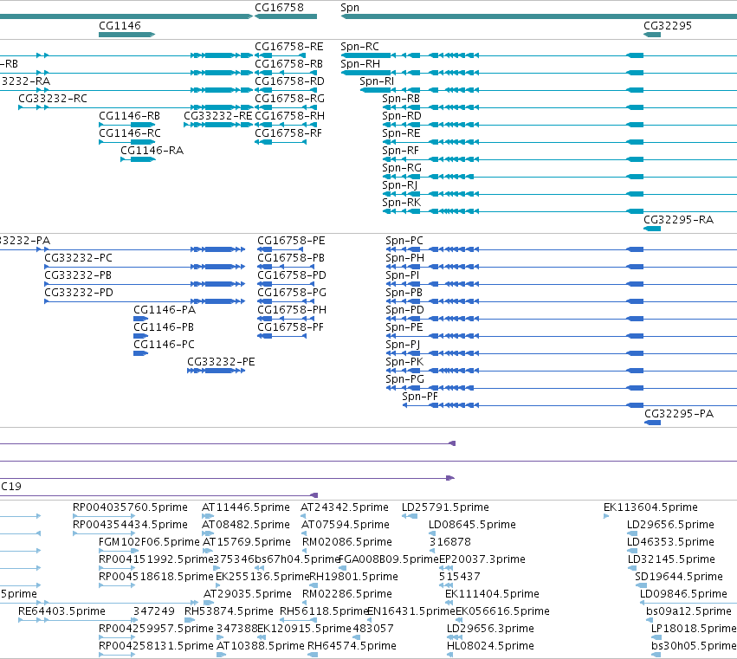Click the Spn-RB transcript label
This screenshot has width=737, height=659.
pyautogui.click(x=401, y=100)
